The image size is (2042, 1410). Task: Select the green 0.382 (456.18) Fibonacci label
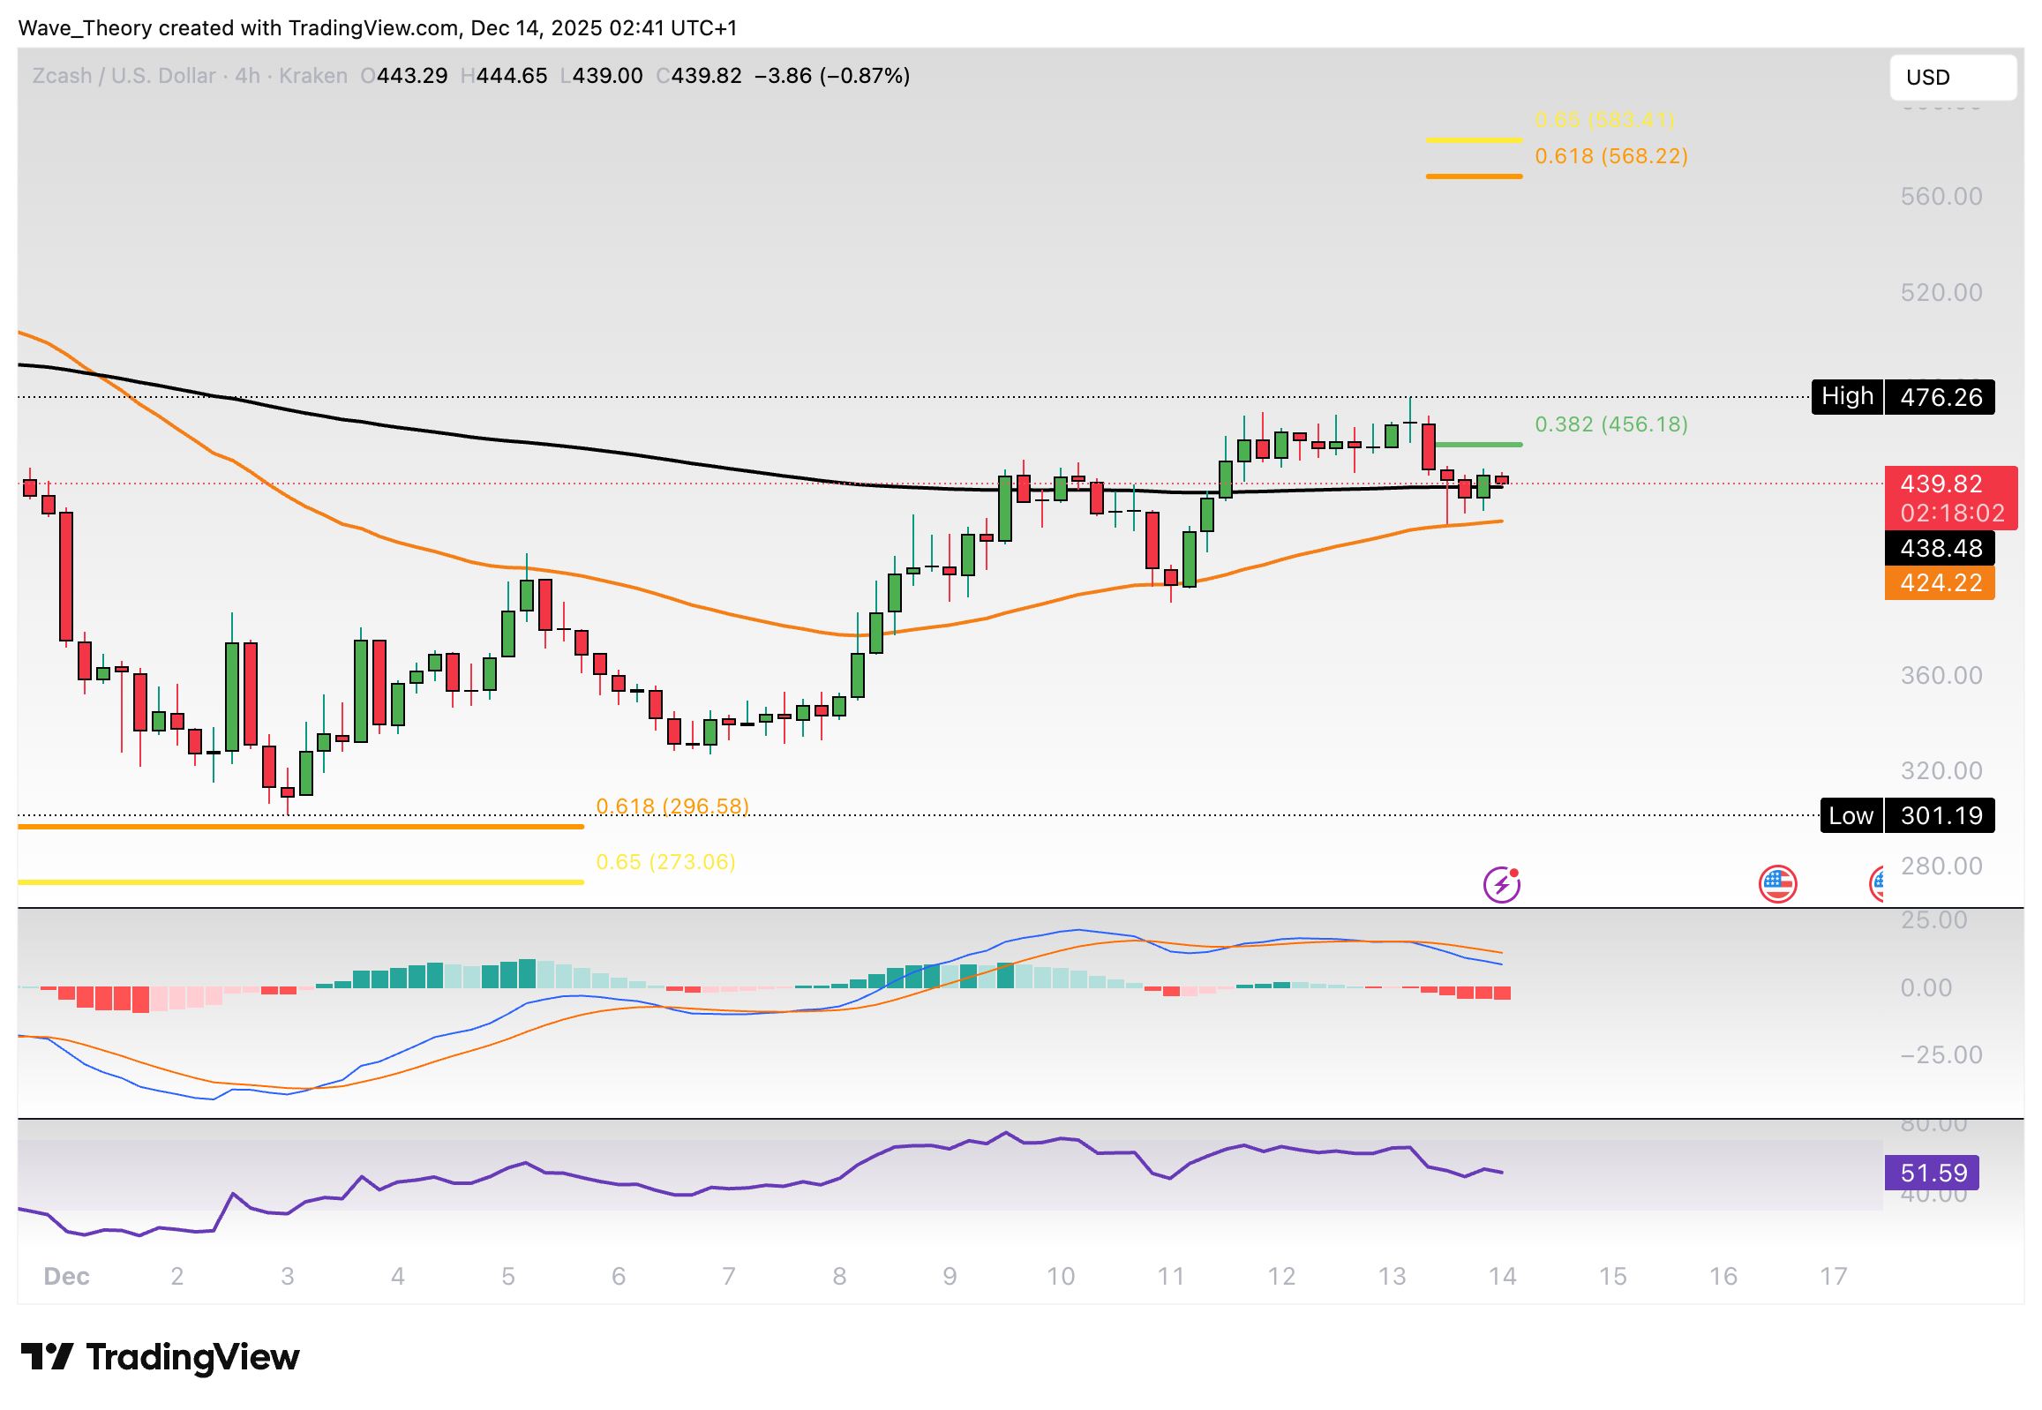1610,424
